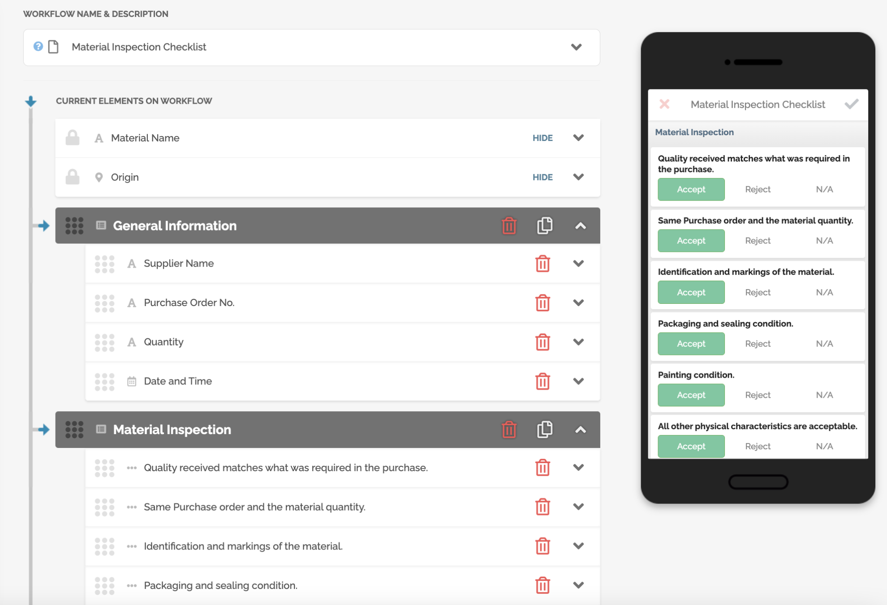This screenshot has height=605, width=887.
Task: Collapse the General Information section
Action: (x=581, y=226)
